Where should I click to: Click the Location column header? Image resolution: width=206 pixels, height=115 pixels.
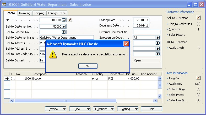click(83, 74)
